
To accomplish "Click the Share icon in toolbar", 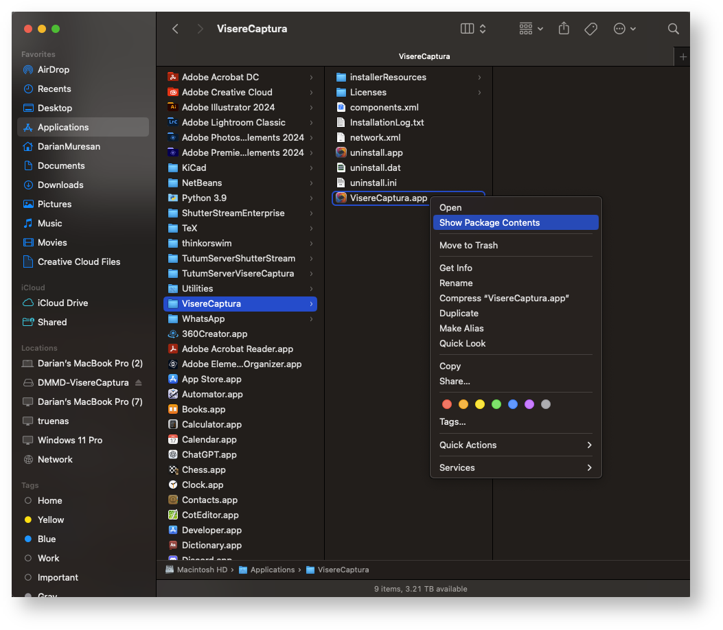I will (x=564, y=29).
